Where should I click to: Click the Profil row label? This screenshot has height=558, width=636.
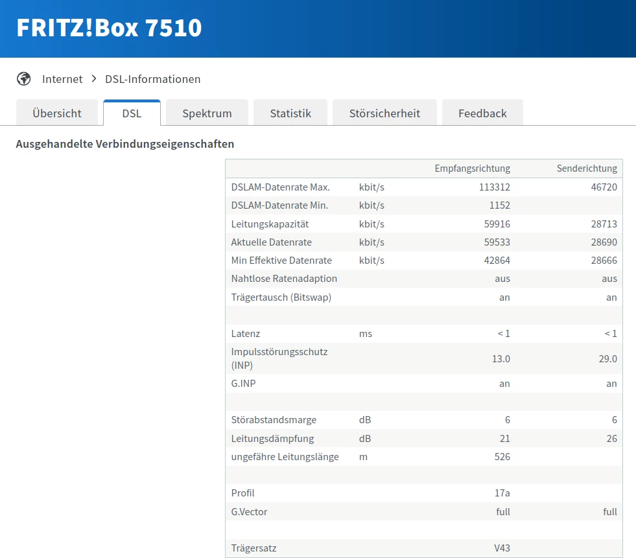click(242, 493)
